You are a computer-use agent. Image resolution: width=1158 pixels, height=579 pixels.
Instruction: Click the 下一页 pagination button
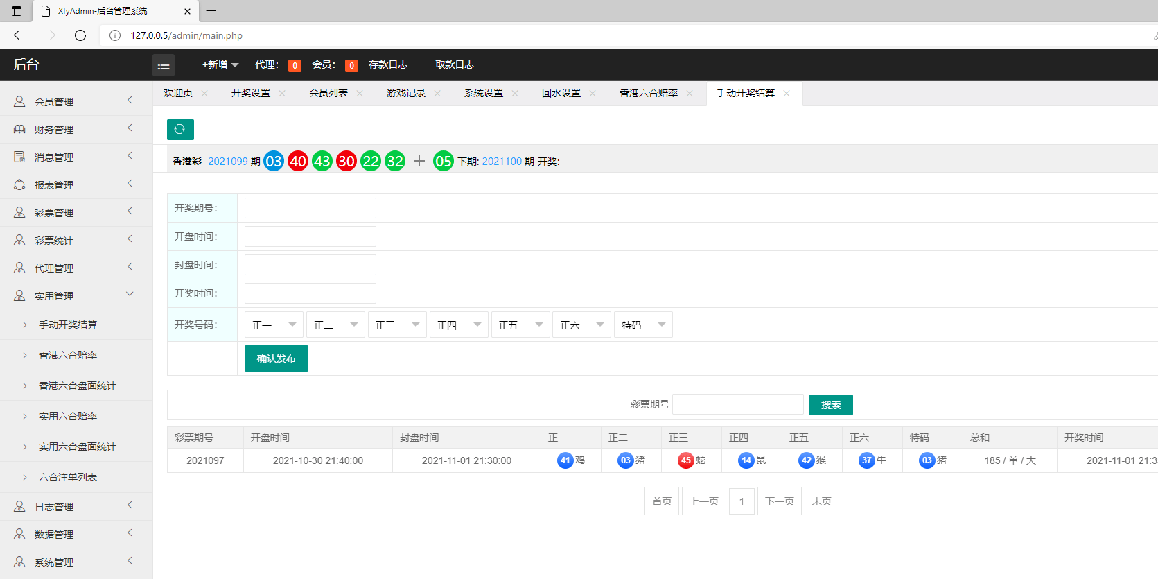coord(780,501)
